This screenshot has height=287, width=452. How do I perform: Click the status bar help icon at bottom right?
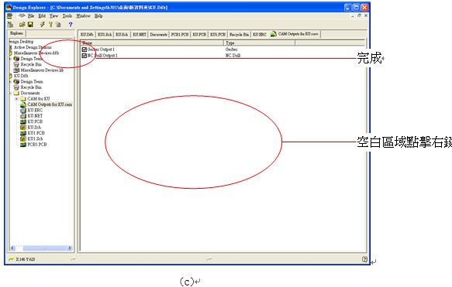364,259
